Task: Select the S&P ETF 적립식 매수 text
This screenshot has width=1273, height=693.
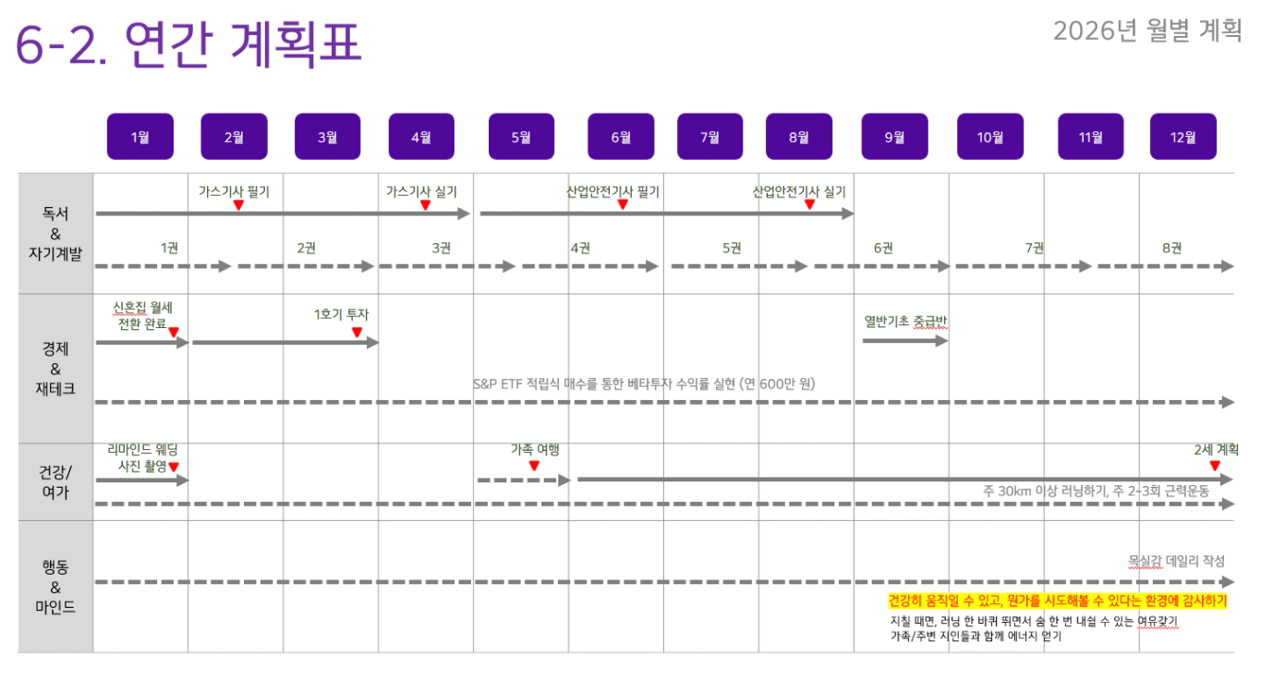Action: [645, 383]
